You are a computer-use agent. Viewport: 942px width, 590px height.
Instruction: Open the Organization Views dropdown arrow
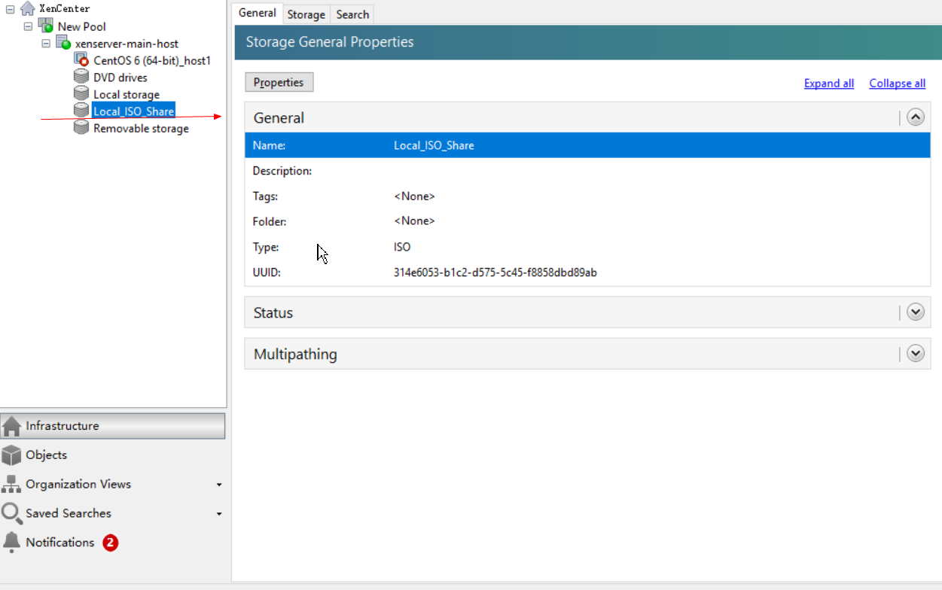click(219, 485)
